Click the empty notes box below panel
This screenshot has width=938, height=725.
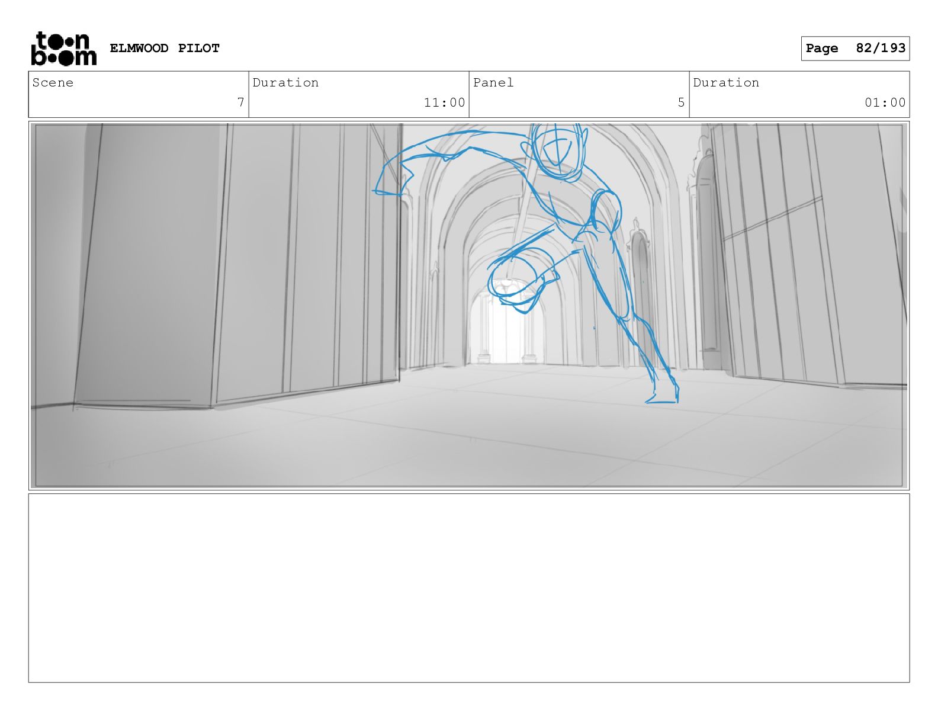(469, 588)
